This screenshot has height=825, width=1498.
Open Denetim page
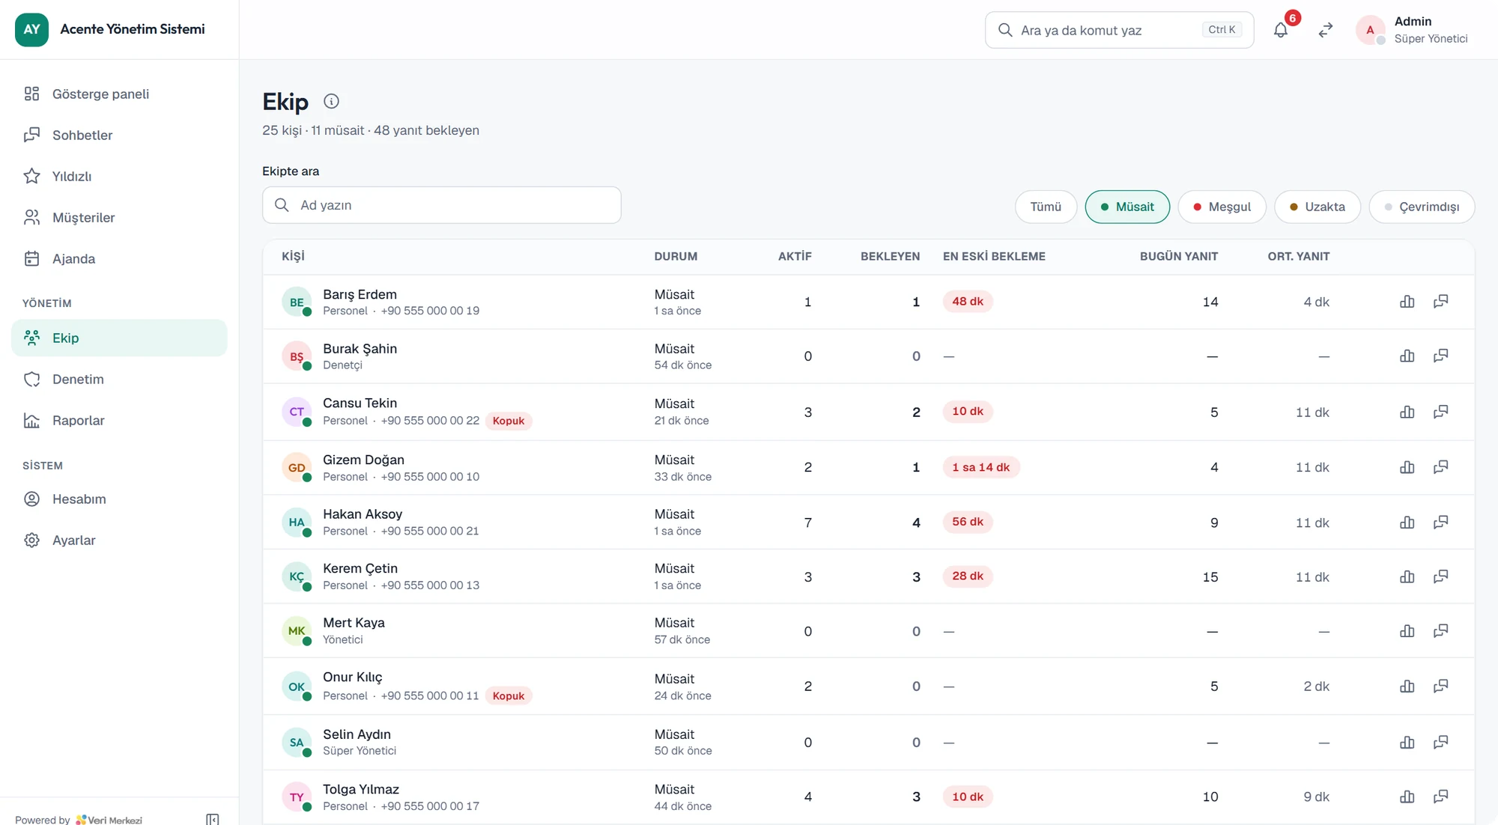[x=119, y=379]
